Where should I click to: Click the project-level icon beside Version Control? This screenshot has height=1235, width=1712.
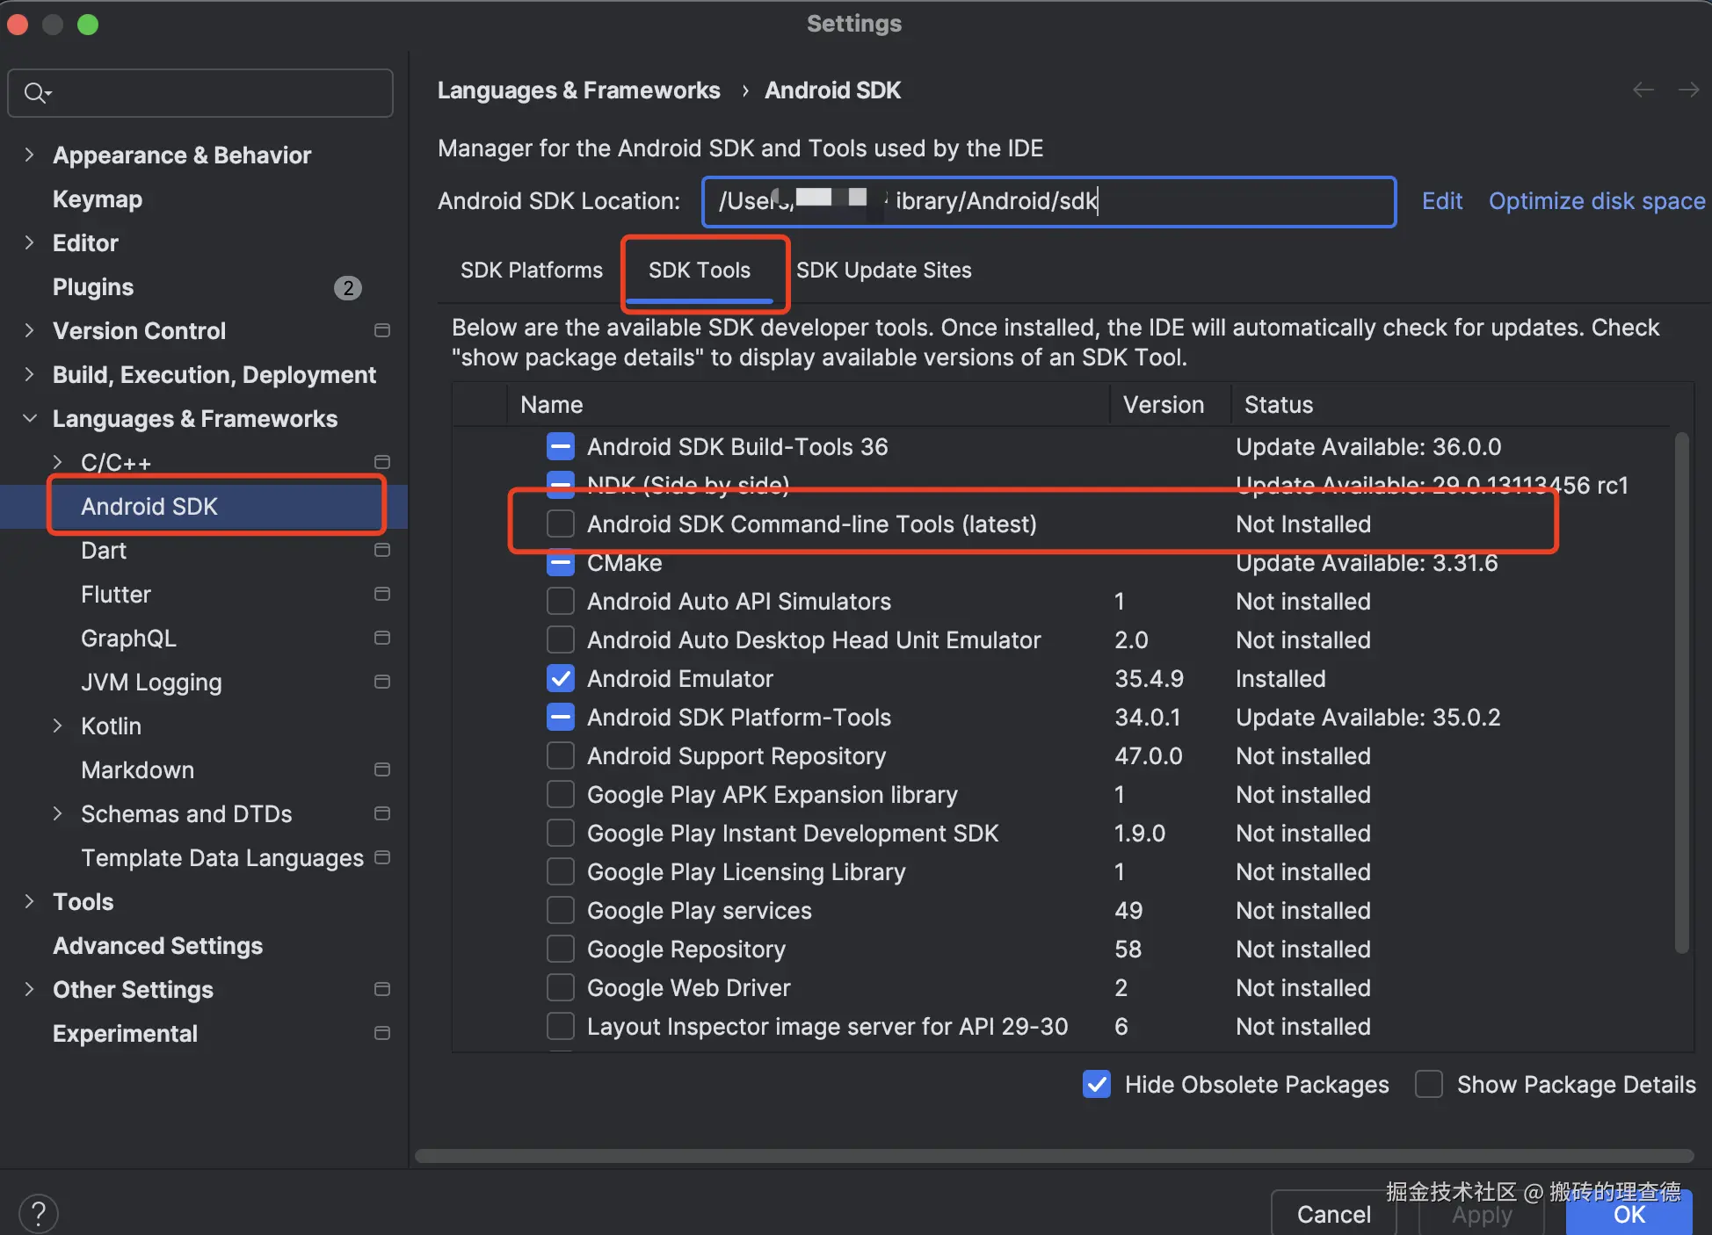[x=382, y=330]
